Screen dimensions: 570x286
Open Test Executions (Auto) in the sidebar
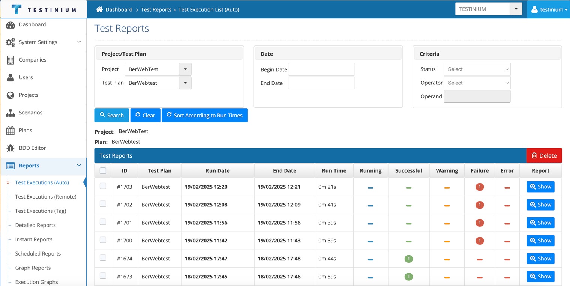tap(42, 182)
